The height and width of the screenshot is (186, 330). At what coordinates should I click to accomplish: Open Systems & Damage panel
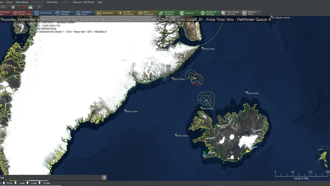point(209,13)
